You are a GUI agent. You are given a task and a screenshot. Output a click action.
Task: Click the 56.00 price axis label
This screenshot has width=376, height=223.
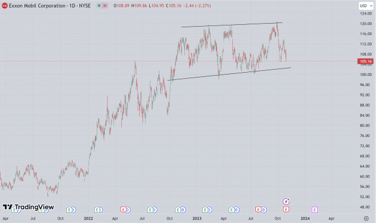pos(366,187)
